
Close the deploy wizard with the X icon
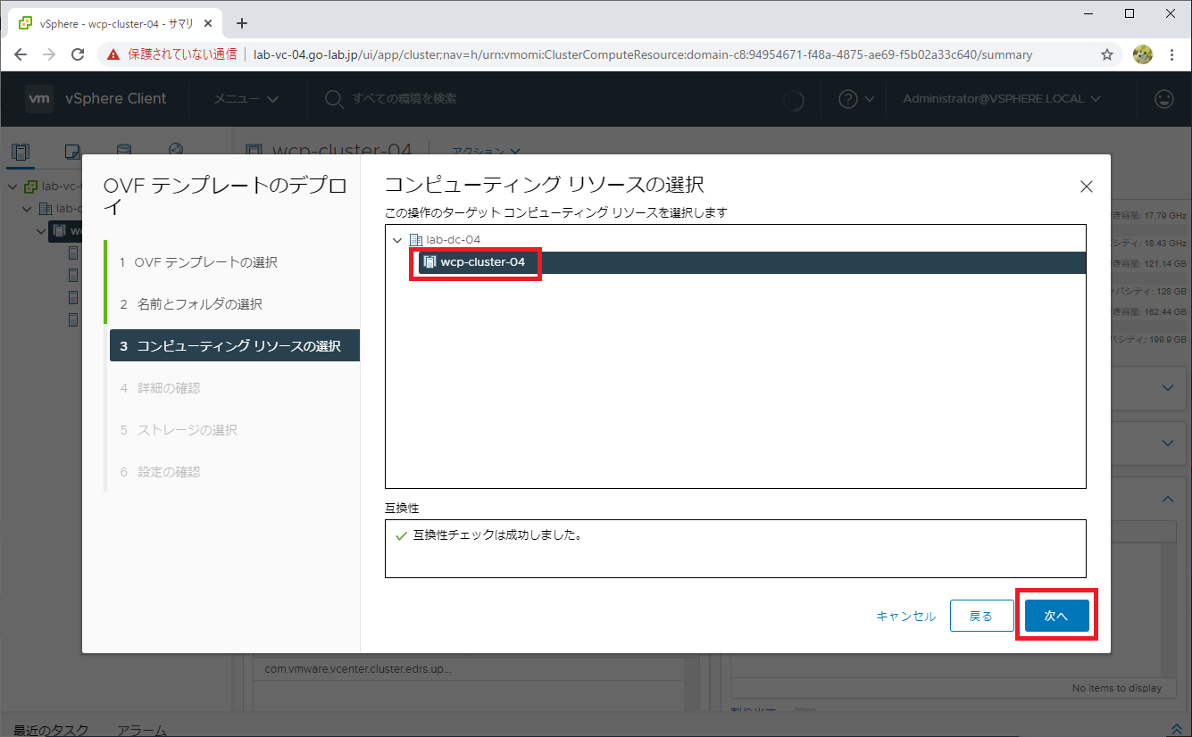(1087, 186)
